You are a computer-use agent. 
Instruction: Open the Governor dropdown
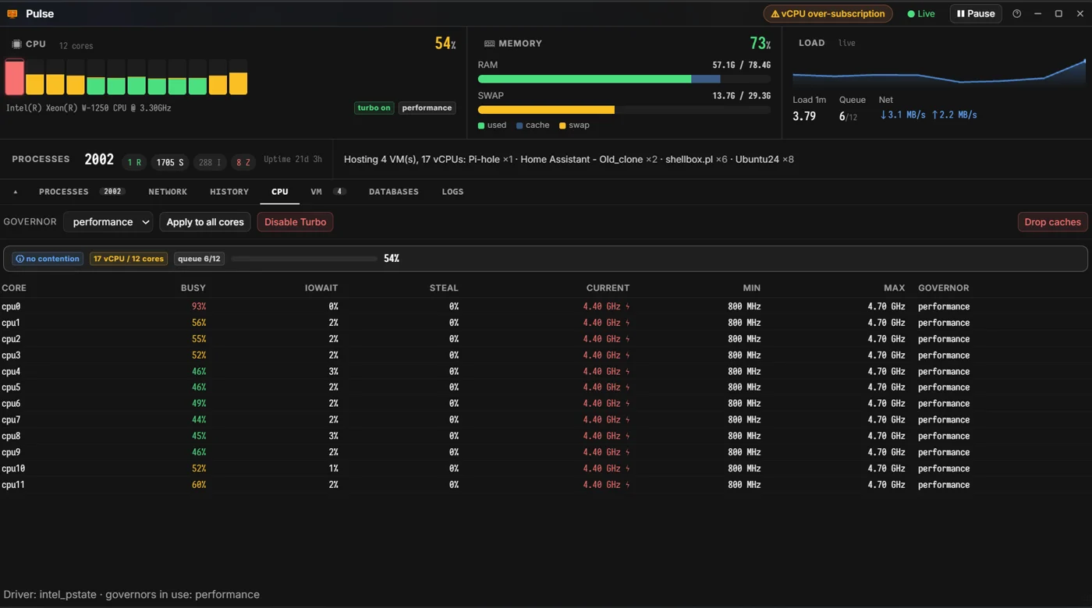[x=109, y=222]
